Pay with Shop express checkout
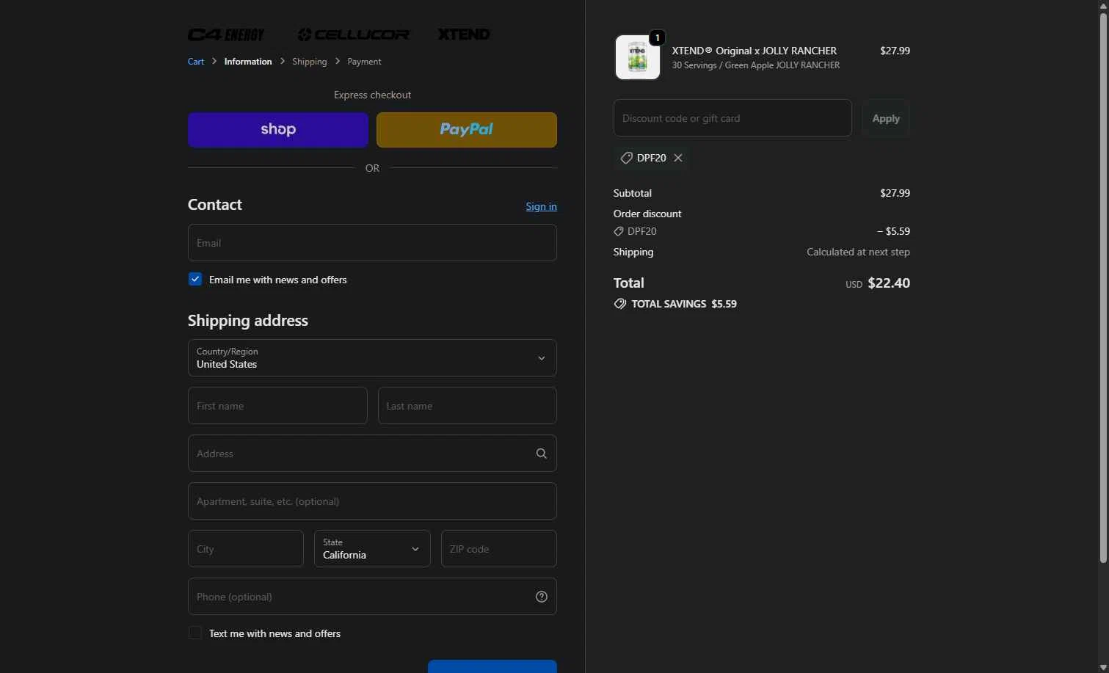The height and width of the screenshot is (673, 1109). 278,130
